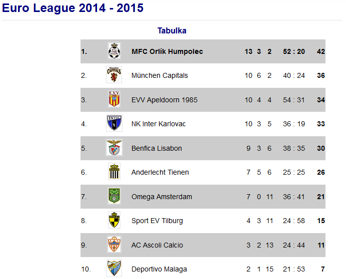Click the Deportivo Malaga team name
Viewport: 346px width, 279px height.
point(159,269)
